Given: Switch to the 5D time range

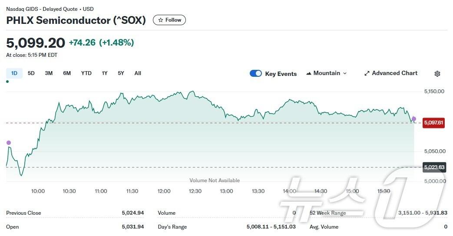Looking at the screenshot, I should point(31,73).
